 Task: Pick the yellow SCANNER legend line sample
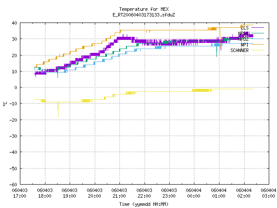(258, 50)
